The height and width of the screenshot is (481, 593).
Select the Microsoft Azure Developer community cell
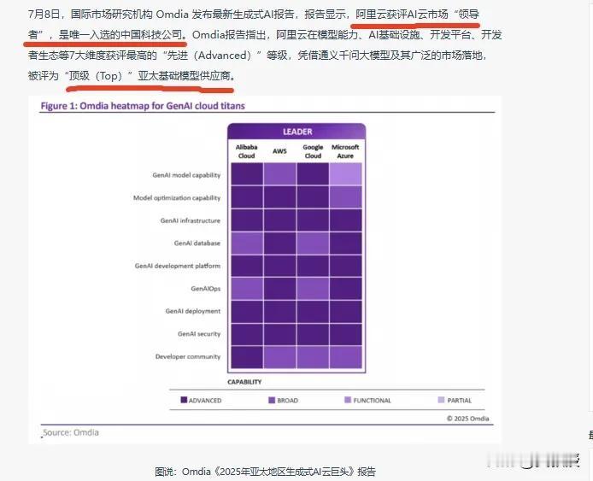click(345, 357)
